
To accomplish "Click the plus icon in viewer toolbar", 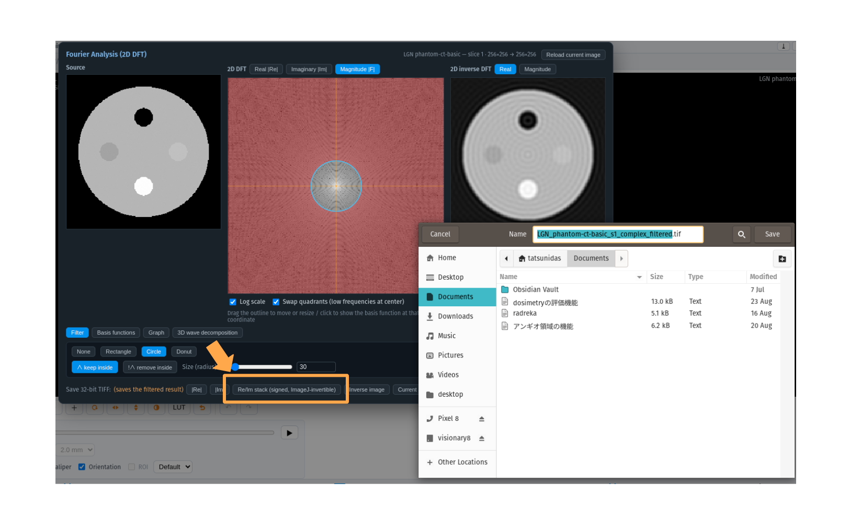I will (x=74, y=408).
